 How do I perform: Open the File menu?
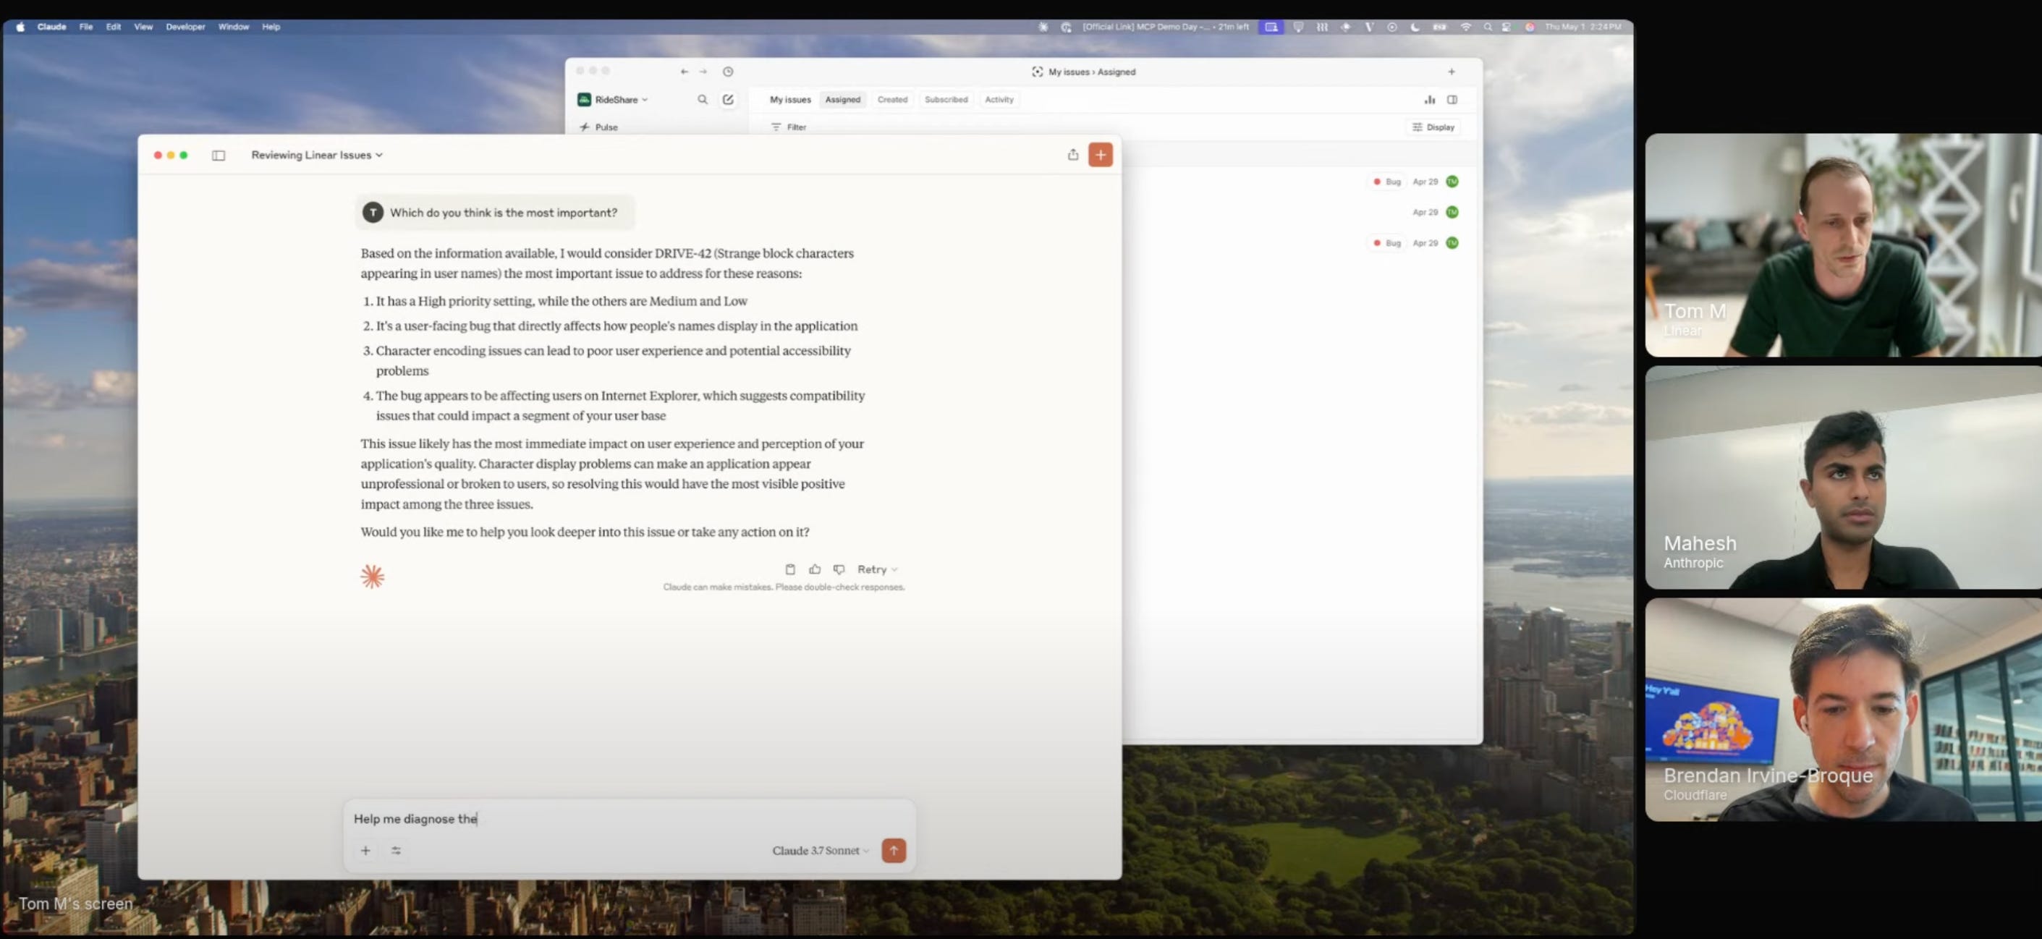(85, 27)
